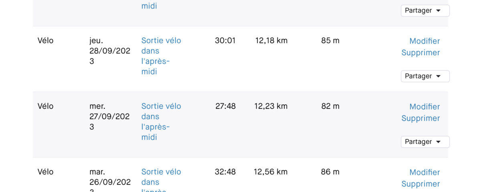Edit the 27/09/2023 ride via Modifier

(x=424, y=106)
